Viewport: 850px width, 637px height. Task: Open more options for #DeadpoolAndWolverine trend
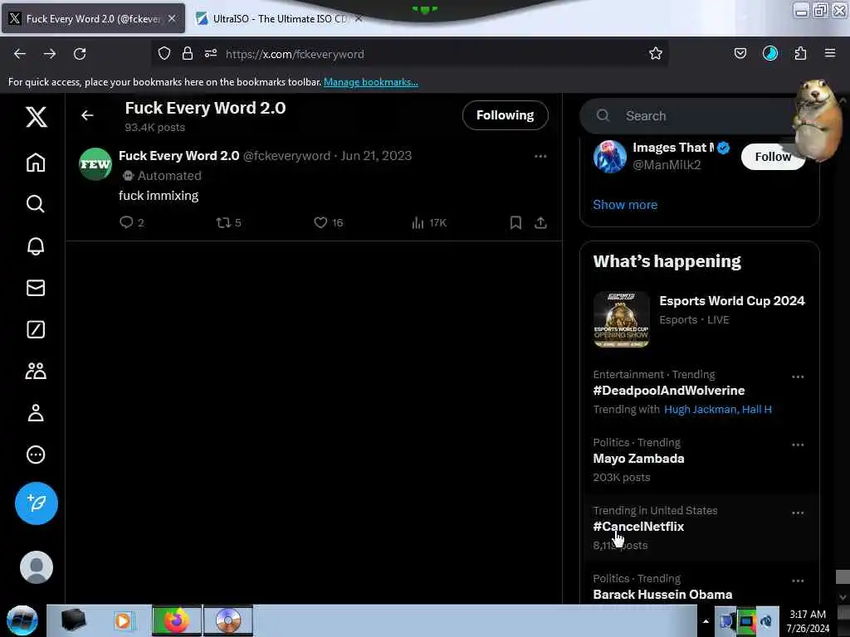(x=798, y=377)
